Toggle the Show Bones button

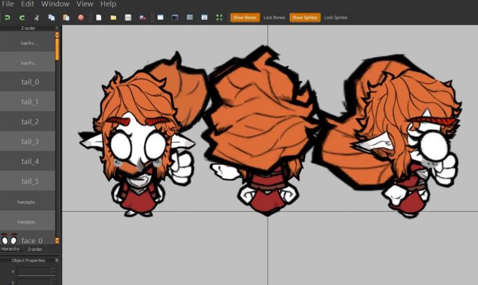245,17
